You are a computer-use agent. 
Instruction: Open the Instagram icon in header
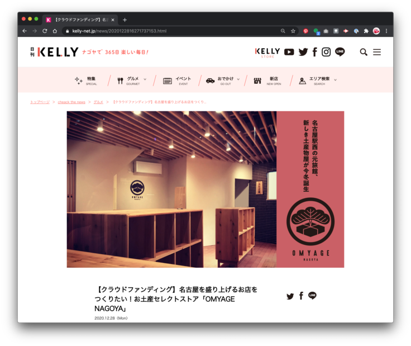tap(326, 52)
